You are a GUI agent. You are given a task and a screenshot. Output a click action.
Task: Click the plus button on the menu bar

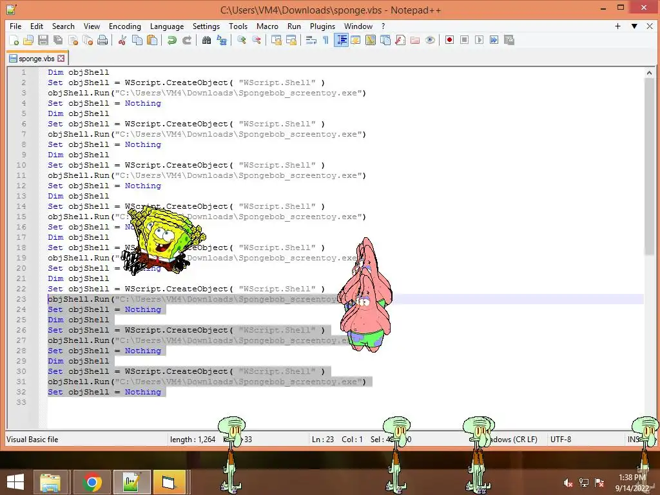click(x=617, y=26)
